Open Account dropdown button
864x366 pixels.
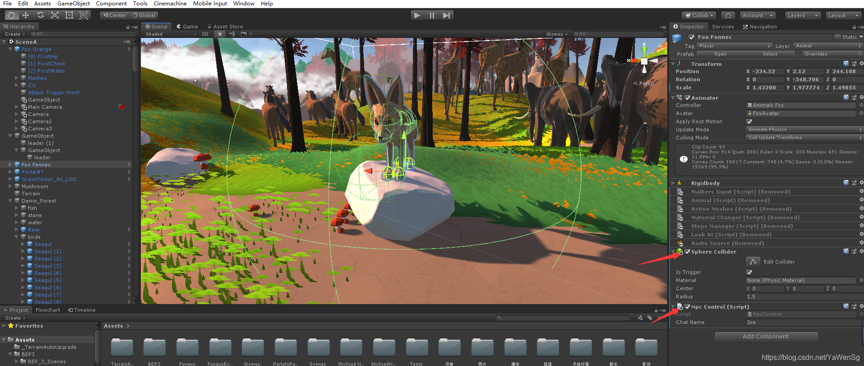pos(758,15)
